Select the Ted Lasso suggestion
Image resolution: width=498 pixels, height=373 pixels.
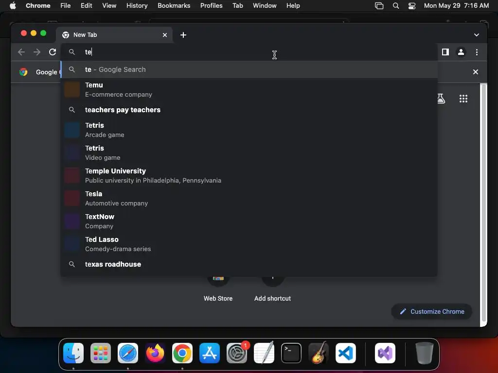coord(249,244)
